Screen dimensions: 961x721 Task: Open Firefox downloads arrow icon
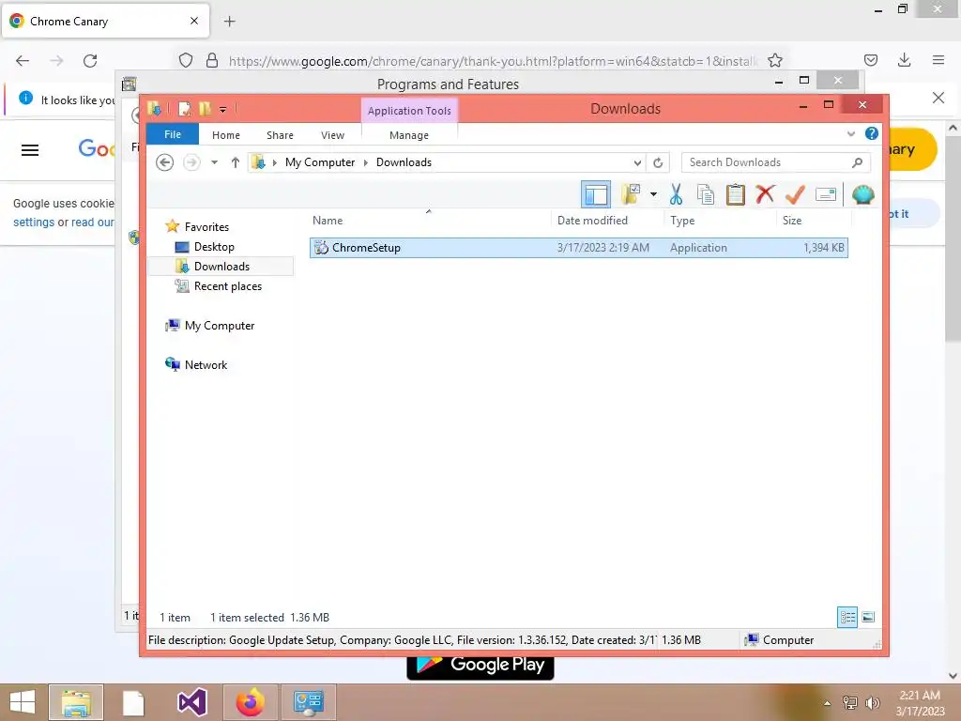[x=904, y=60]
